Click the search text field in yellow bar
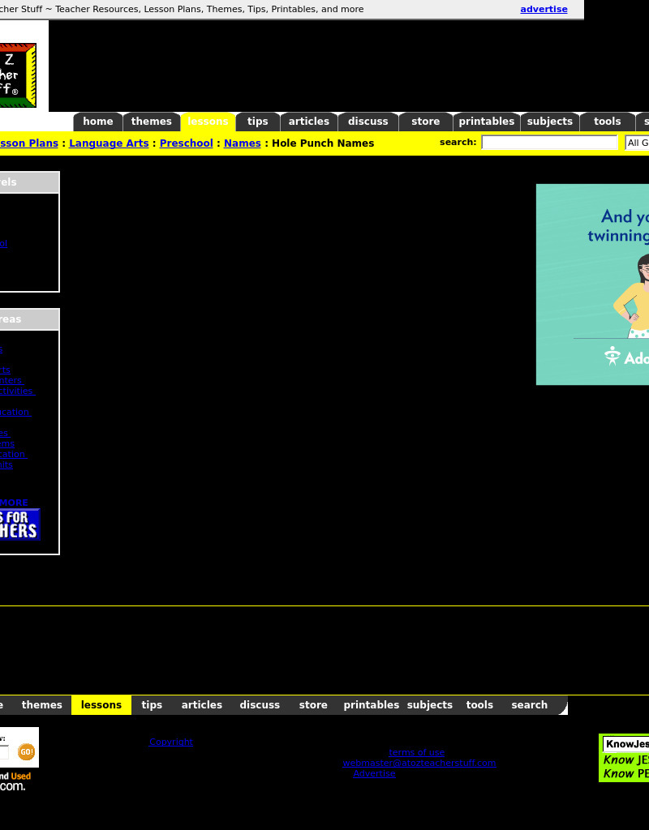649x830 pixels. click(549, 143)
